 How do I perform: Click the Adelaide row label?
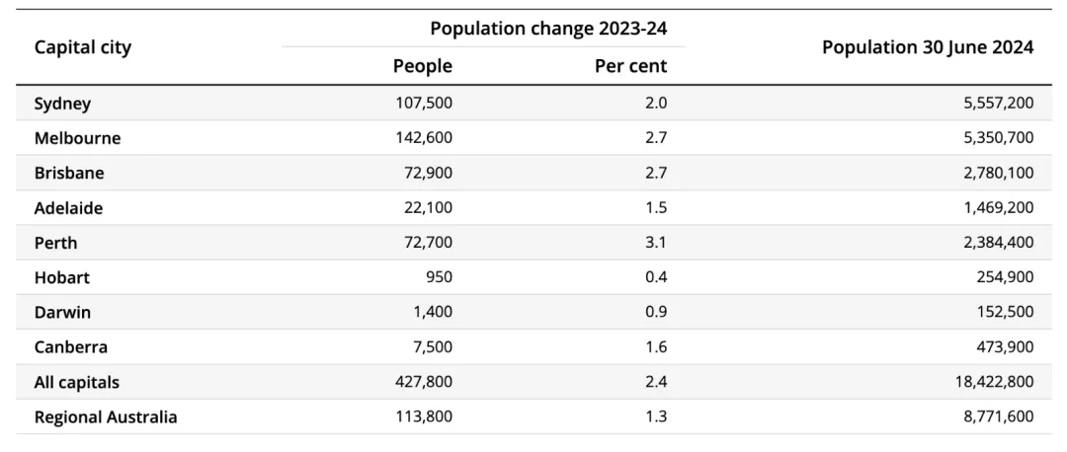[69, 208]
